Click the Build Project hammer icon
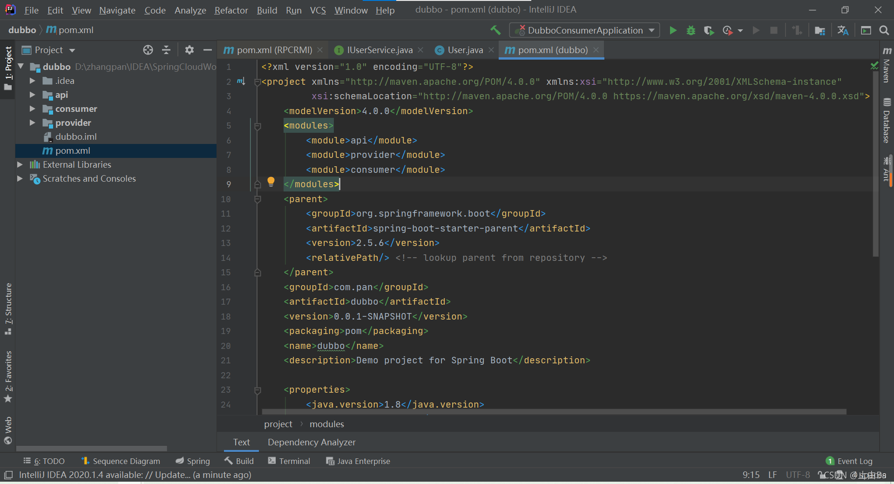The image size is (894, 484). pyautogui.click(x=495, y=30)
